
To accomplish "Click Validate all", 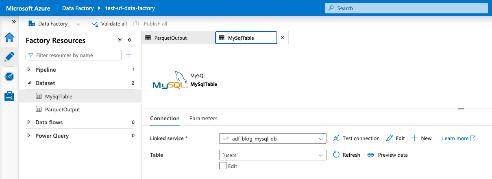I will point(109,24).
